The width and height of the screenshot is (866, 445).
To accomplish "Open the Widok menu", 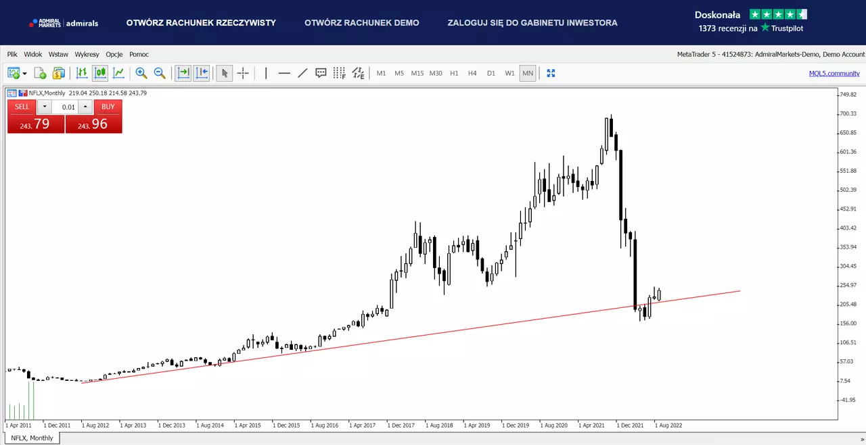I will point(33,54).
